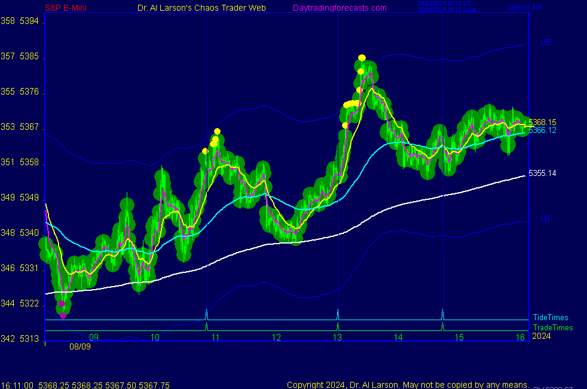Click the 5322 price level on the left axis
Screen dimensions: 587x389
[x=29, y=303]
